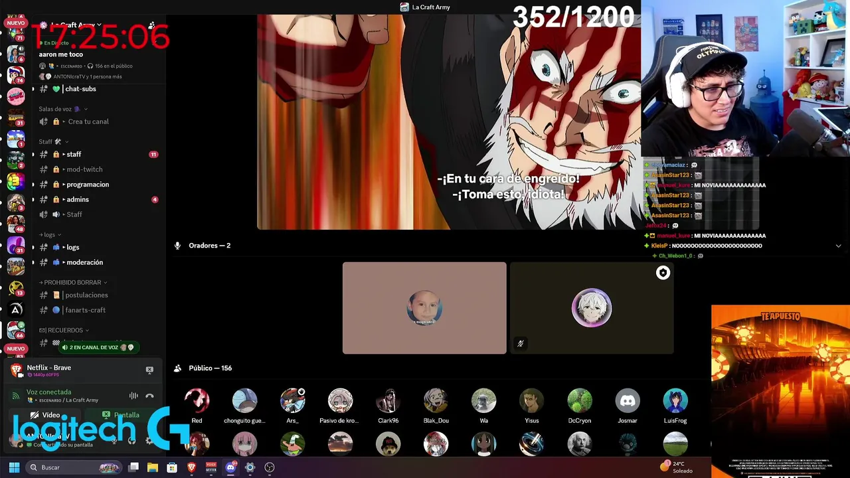Click the 2 EN CANAL DE VOZ pill
Screen dimensions: 850x478
pyautogui.click(x=98, y=347)
